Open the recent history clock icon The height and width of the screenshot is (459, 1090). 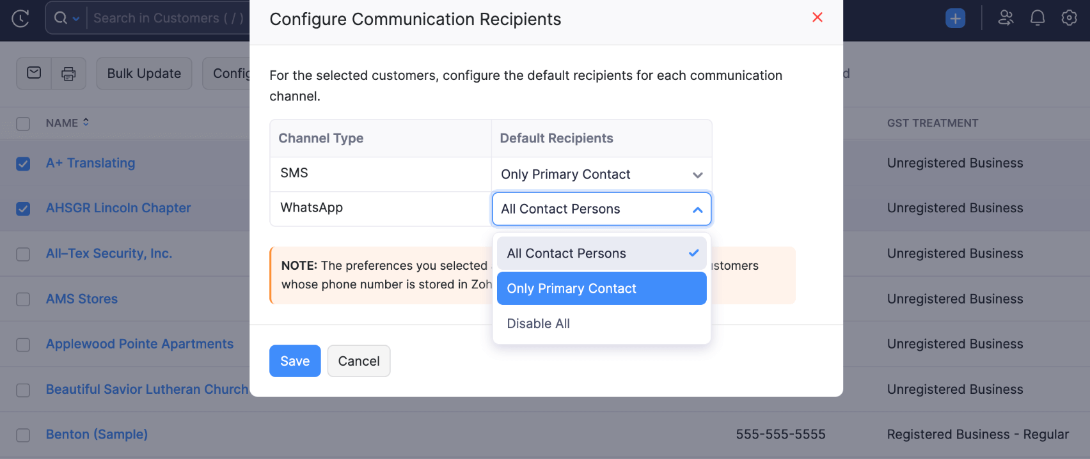tap(19, 17)
